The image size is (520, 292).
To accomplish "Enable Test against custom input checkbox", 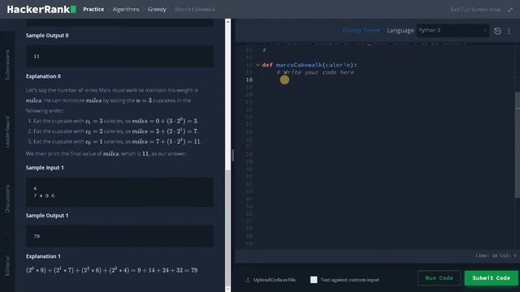I will pos(314,280).
